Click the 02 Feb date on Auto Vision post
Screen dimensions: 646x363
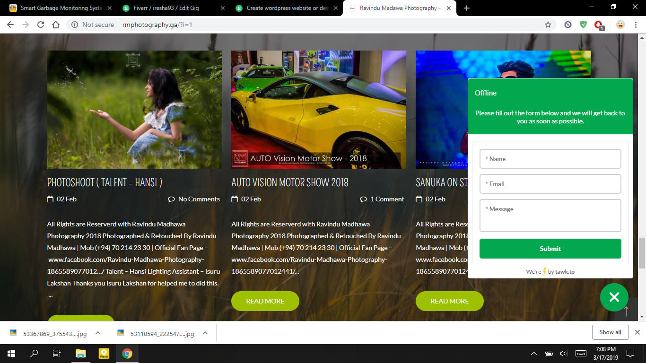coord(246,199)
